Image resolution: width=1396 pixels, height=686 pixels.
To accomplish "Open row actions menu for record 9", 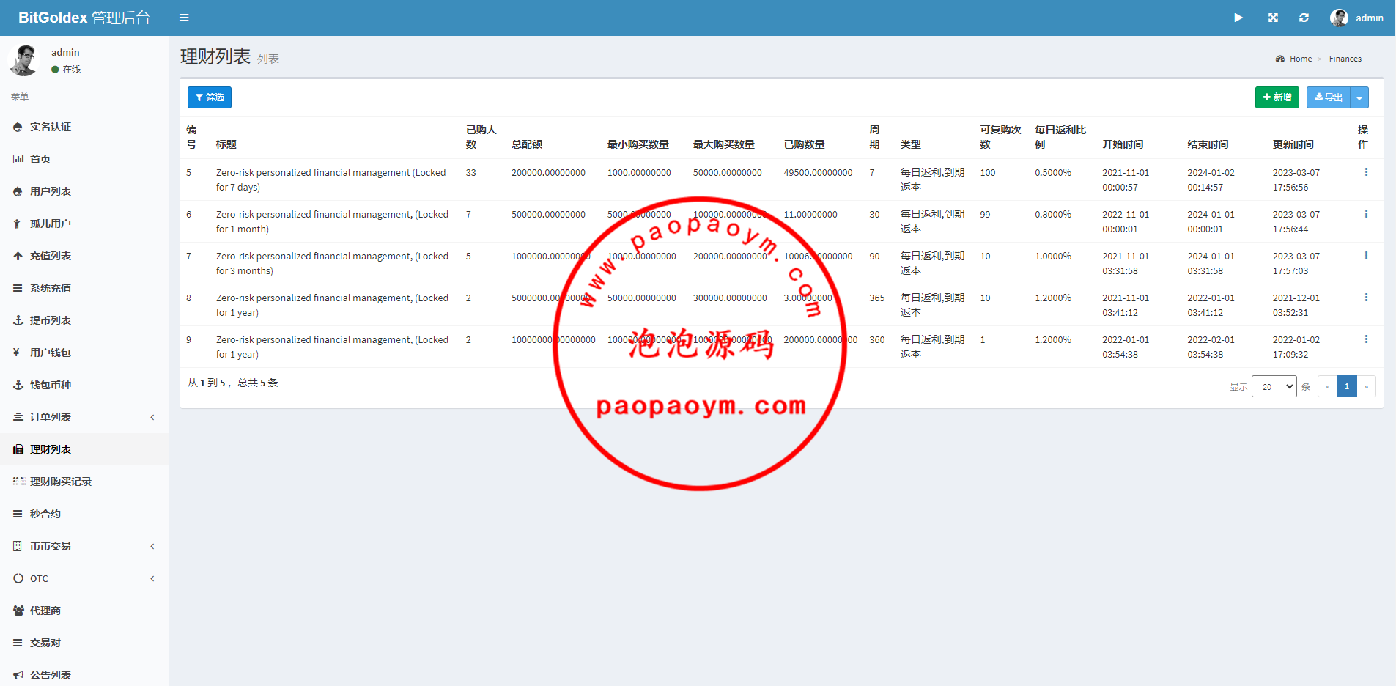I will tap(1365, 339).
